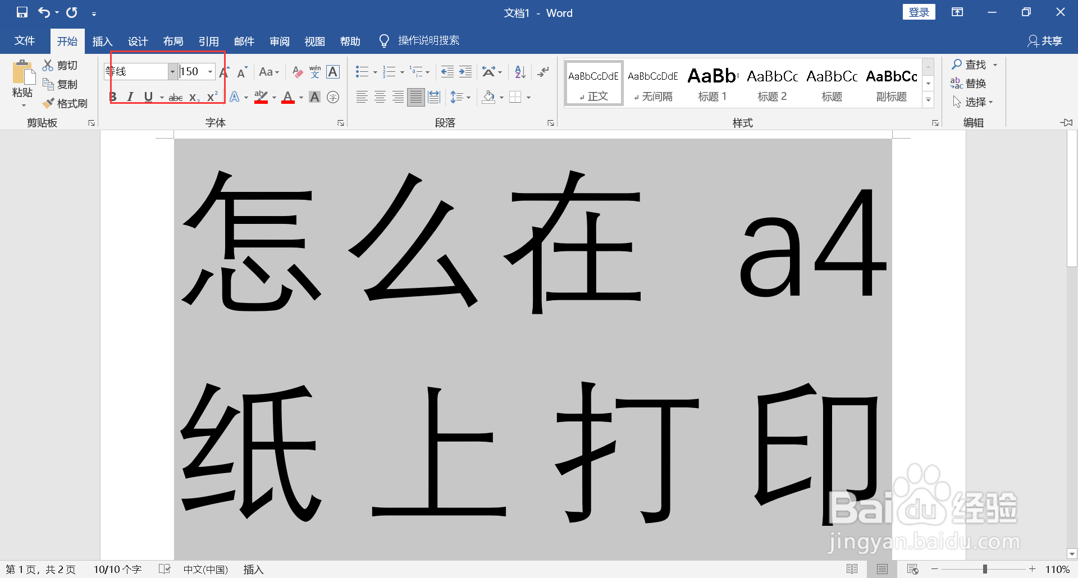
Task: Open the borders dropdown
Action: pos(529,98)
